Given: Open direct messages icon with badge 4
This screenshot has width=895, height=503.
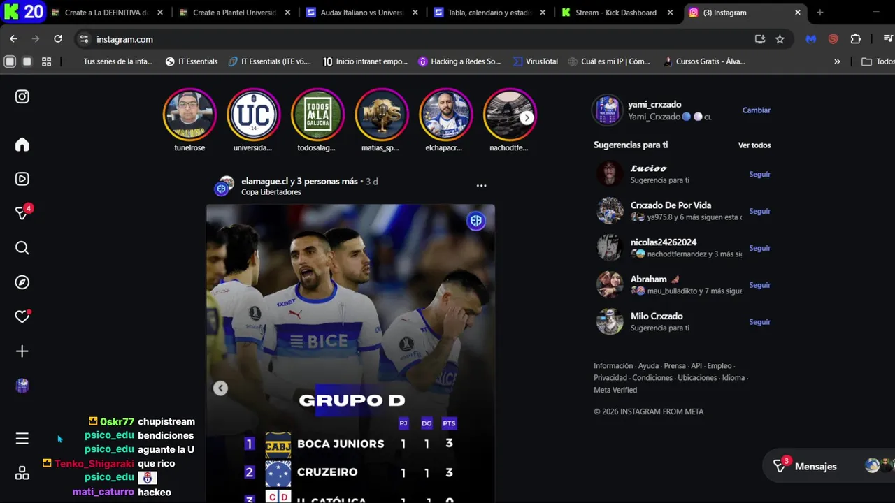Looking at the screenshot, I should [22, 213].
